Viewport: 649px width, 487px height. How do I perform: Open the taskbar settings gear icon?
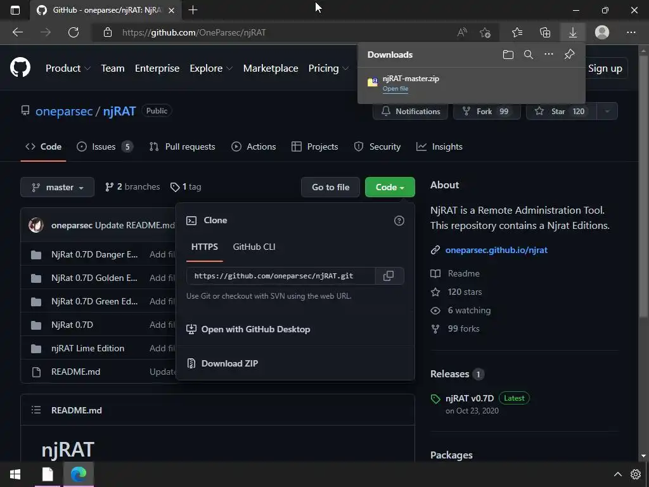click(636, 474)
